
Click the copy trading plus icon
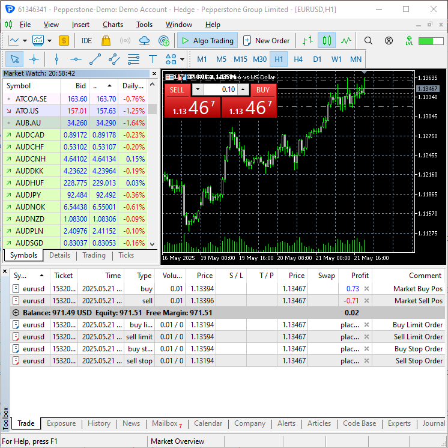click(x=164, y=41)
